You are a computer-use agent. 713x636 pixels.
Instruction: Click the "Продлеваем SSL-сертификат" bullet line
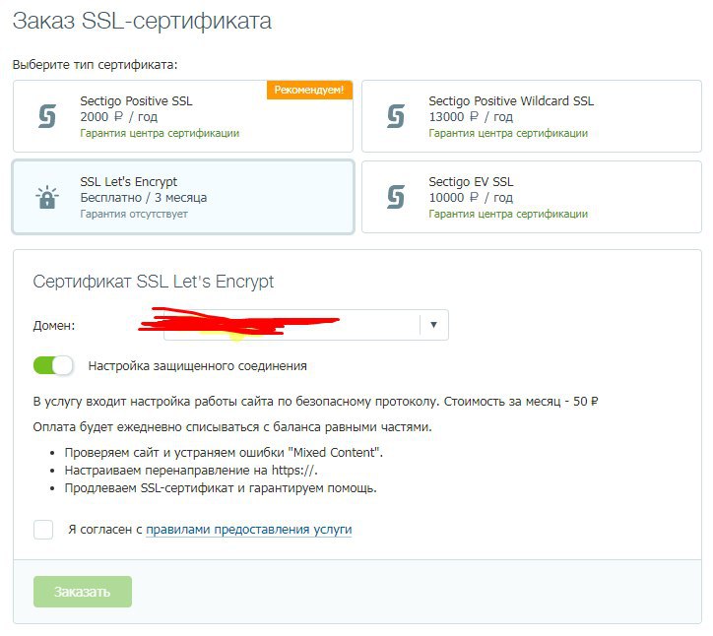click(x=221, y=488)
